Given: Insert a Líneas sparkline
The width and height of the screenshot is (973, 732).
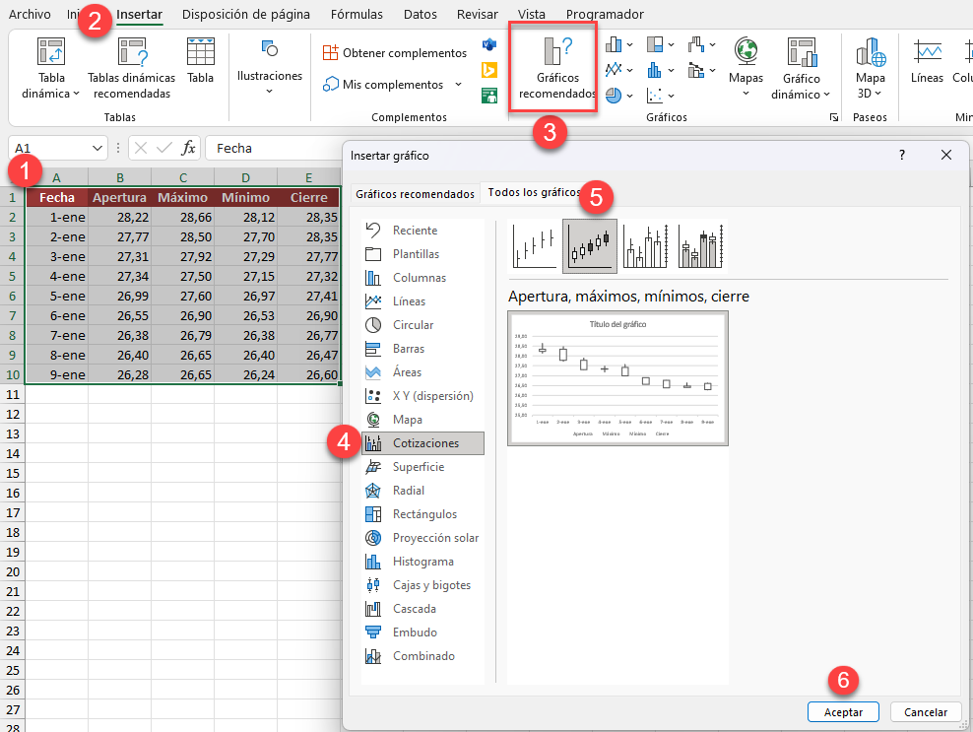Looking at the screenshot, I should tap(927, 60).
